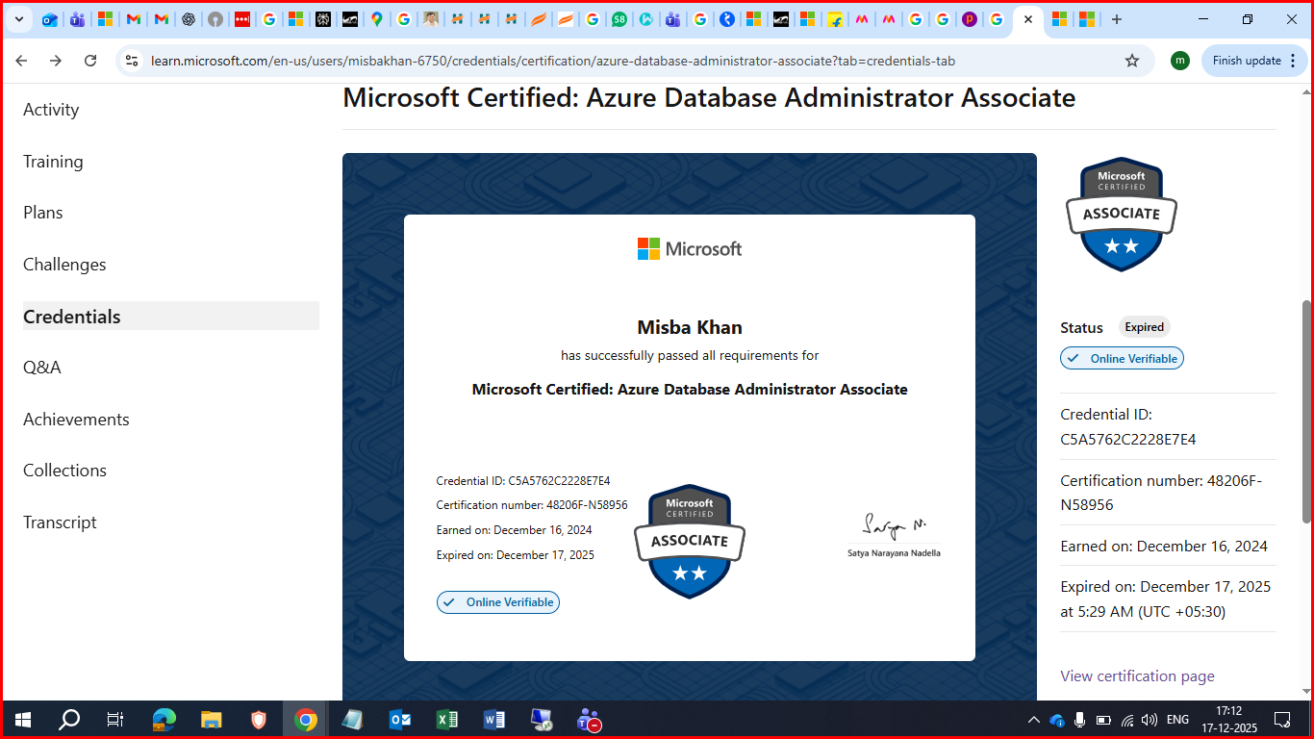Click the Chrome taskbar icon
Viewport: 1314px width, 739px height.
306,720
